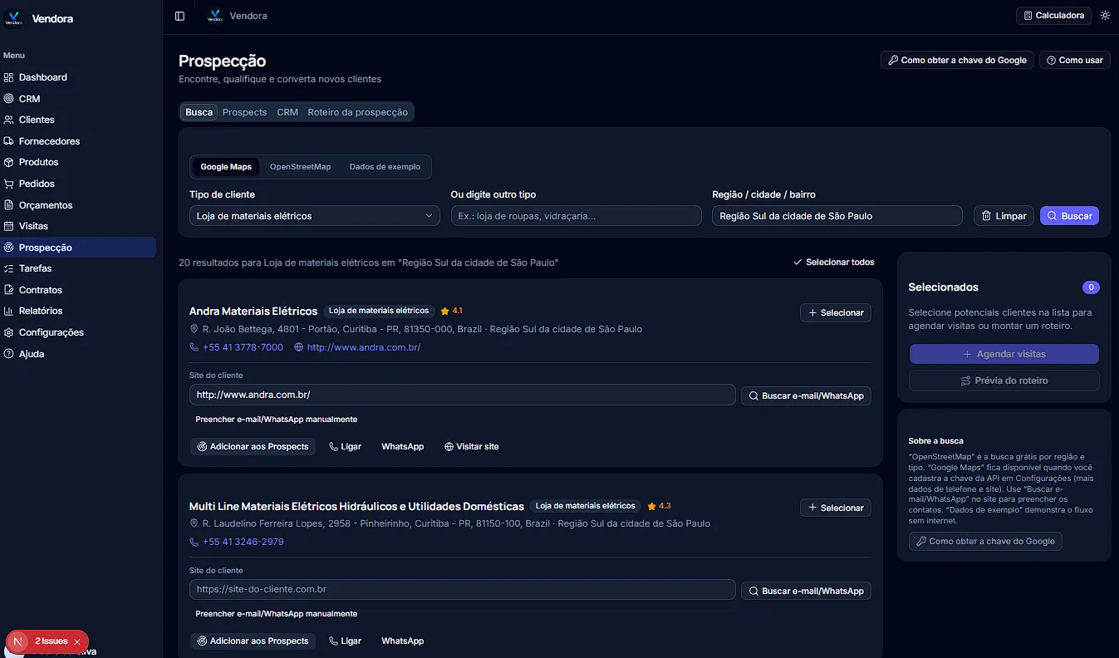Open Configurações settings
Screen dimensions: 1119x658
78,332
